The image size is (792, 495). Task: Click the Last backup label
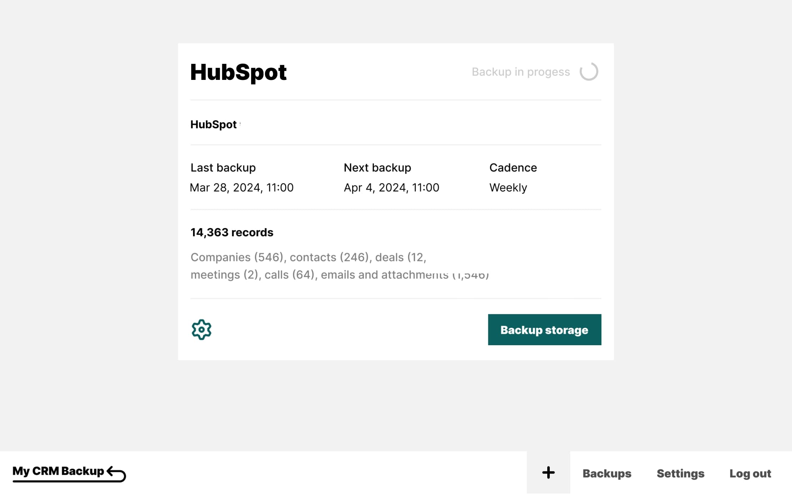tap(223, 168)
